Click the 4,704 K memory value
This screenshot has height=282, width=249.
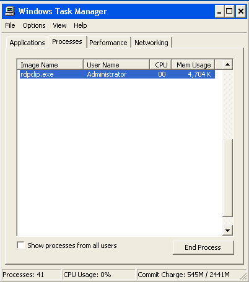tap(199, 74)
